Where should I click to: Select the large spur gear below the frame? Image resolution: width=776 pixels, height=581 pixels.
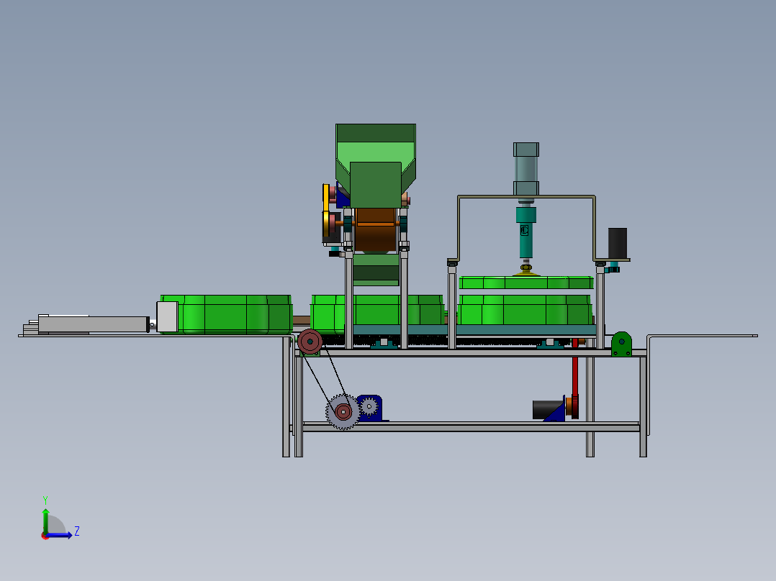click(343, 411)
